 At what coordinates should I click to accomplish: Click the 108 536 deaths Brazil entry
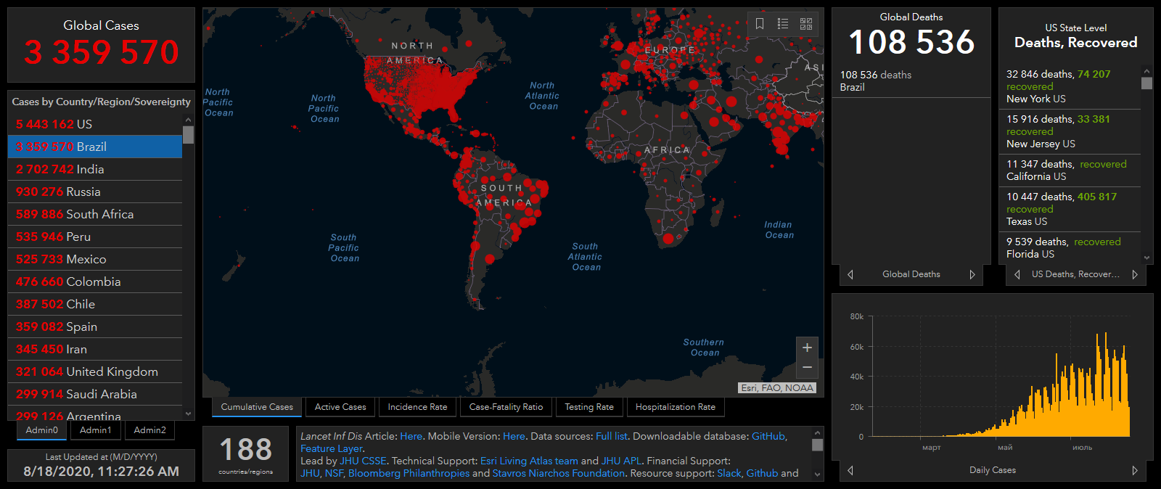(911, 81)
